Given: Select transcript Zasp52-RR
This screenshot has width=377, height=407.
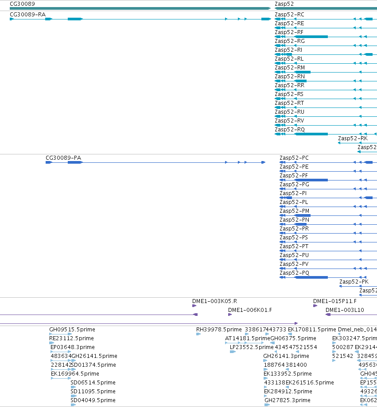Looking at the screenshot, I should (x=289, y=85).
